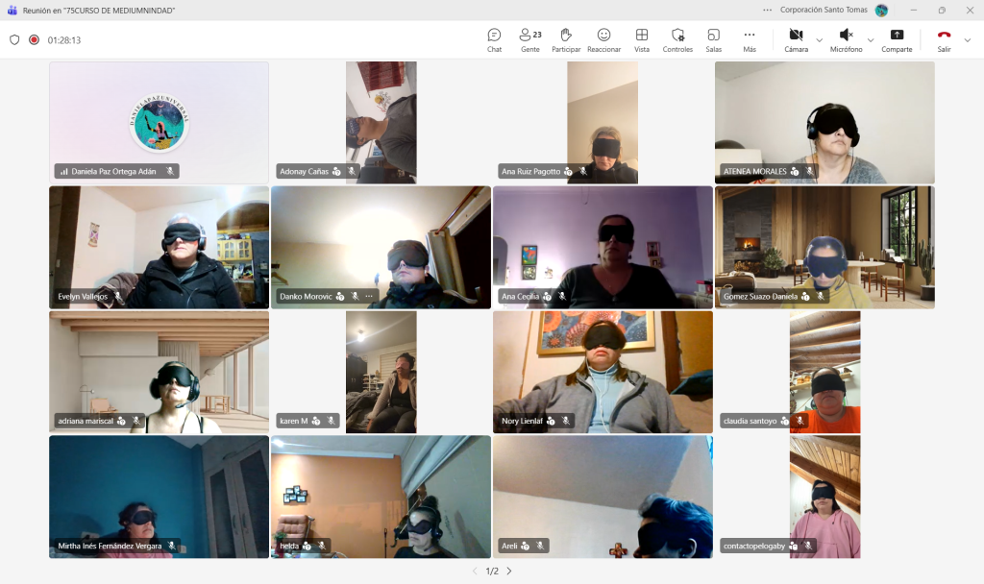Click Ana Cecilia name label
The height and width of the screenshot is (584, 984).
click(x=520, y=296)
